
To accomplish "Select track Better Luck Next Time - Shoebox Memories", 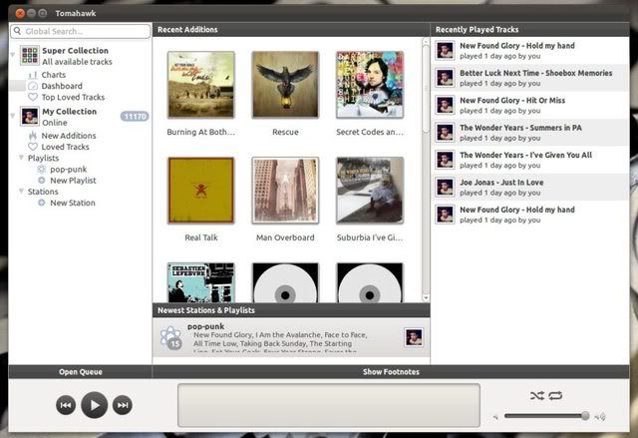I will tap(530, 78).
